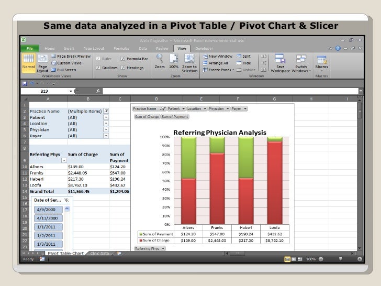
Task: Undo using the quick access toolbar
Action: tap(32, 83)
